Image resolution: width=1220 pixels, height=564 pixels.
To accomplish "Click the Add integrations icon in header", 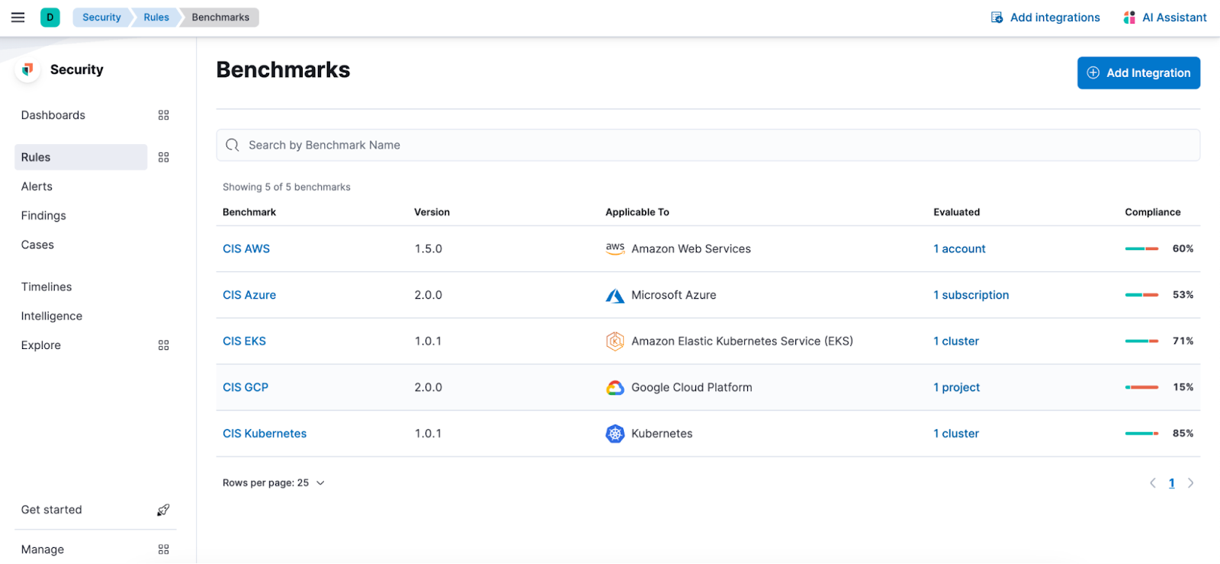I will click(997, 18).
